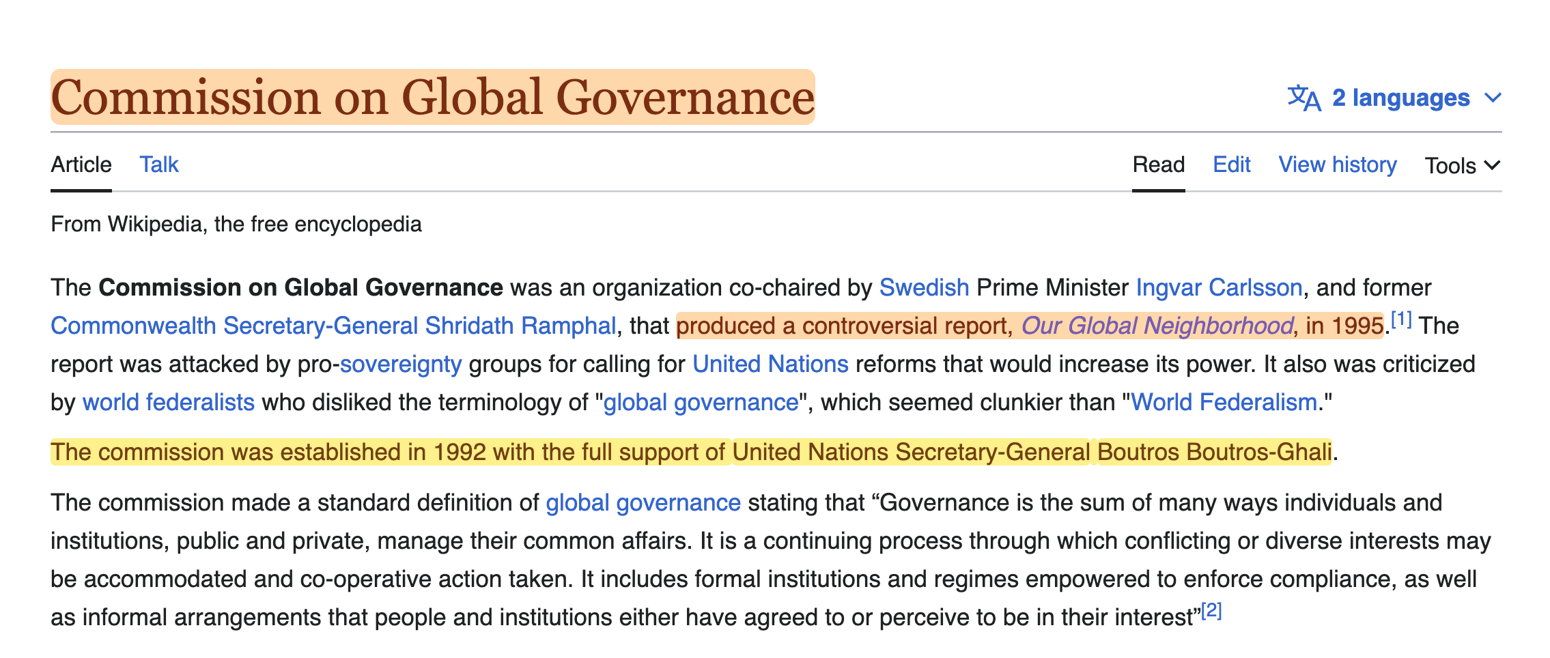The height and width of the screenshot is (658, 1550).
Task: Click "From Wikipedia, the free encyclopedia" text
Action: click(236, 224)
